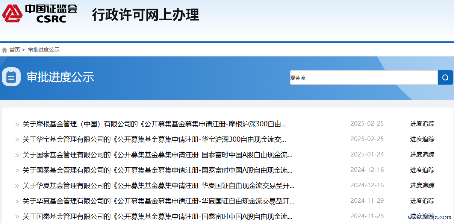
Task: Click the double-arrow bullet of the 2024-11-28 row
Action: click(x=17, y=217)
